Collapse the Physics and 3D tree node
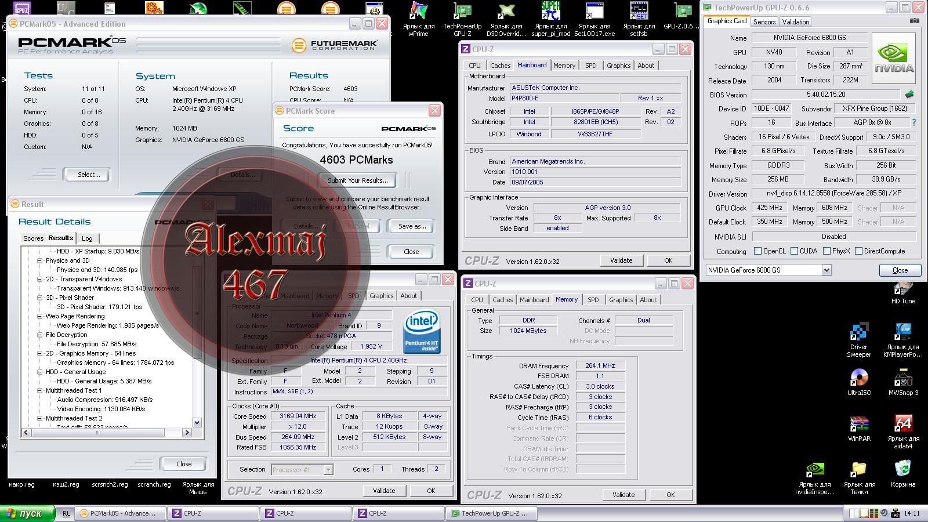This screenshot has width=928, height=522. [x=40, y=260]
